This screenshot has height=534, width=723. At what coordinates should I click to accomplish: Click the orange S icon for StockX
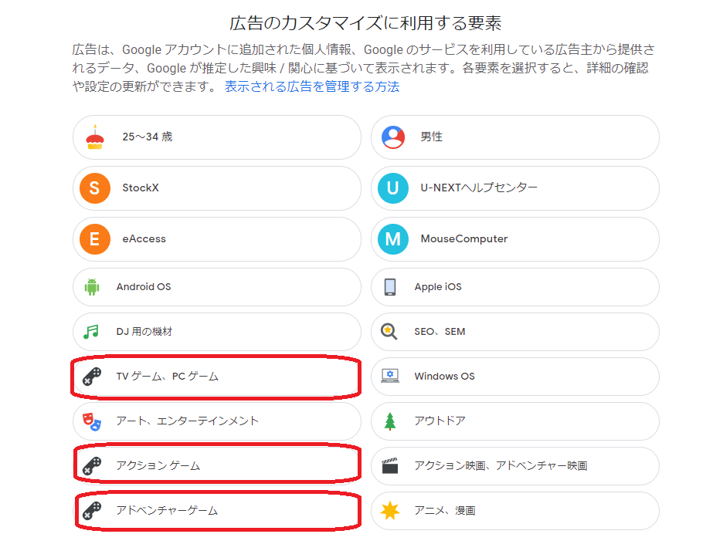coord(94,188)
